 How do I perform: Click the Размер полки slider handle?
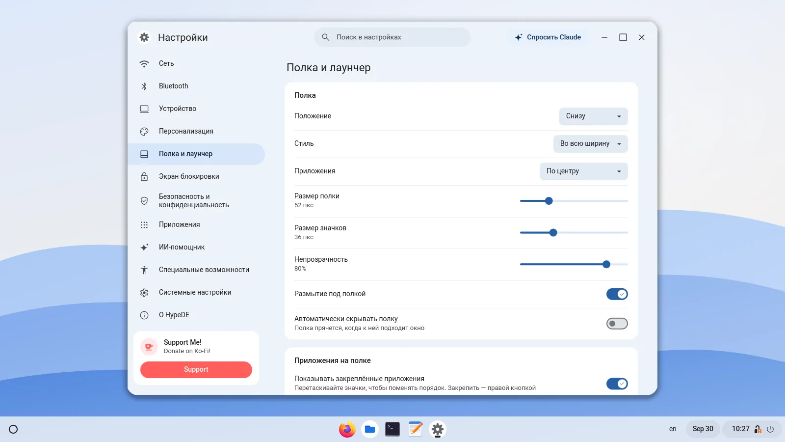tap(549, 201)
